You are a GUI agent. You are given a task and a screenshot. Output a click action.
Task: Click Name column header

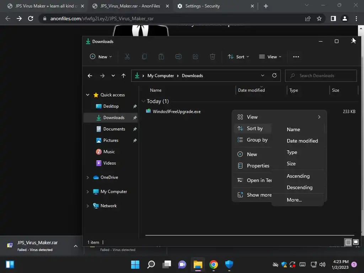click(156, 90)
